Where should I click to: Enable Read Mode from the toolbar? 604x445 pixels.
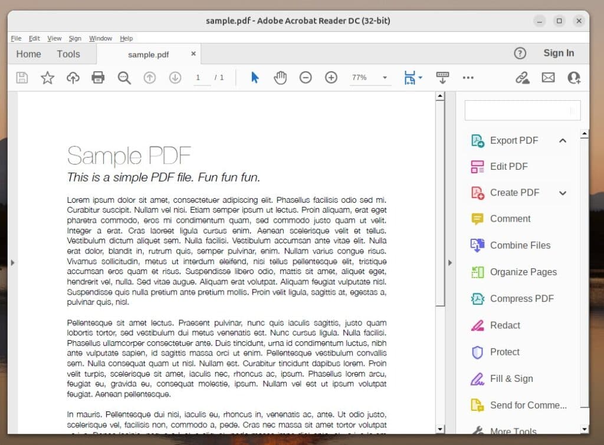pos(442,77)
